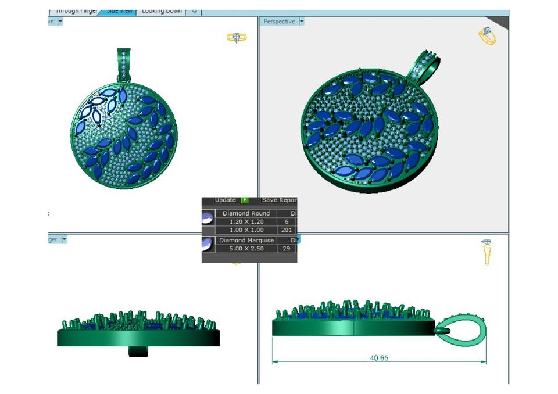Click the tilted ring icon in Perspective viewport
The image size is (558, 394).
click(487, 36)
